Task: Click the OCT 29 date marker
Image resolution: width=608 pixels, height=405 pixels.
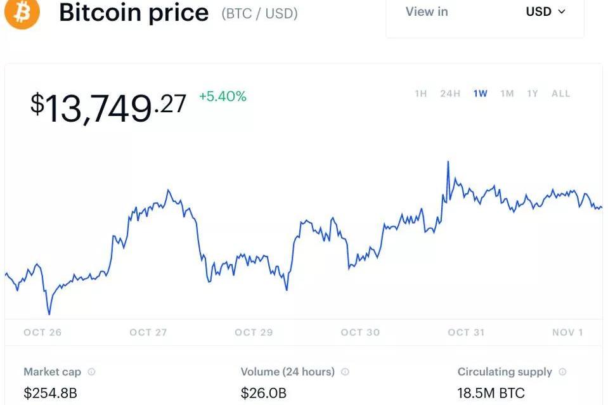Action: (254, 332)
